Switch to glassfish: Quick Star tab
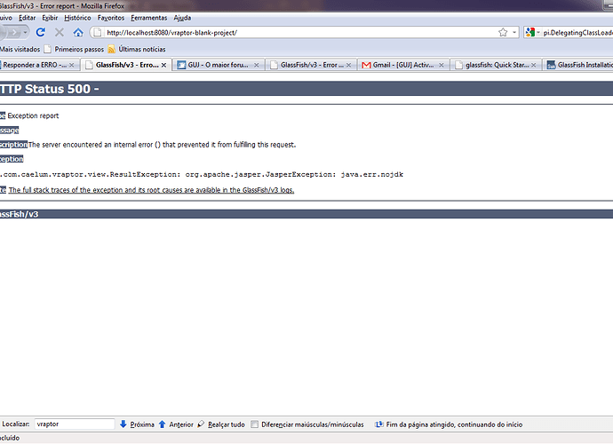Image resolution: width=613 pixels, height=444 pixels. [x=497, y=65]
